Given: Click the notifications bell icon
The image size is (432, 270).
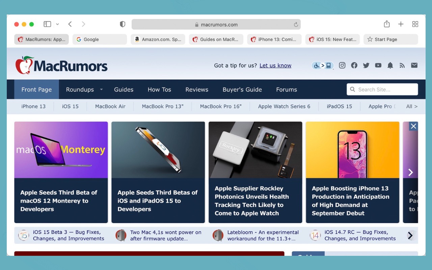Looking at the screenshot, I should tap(390, 65).
